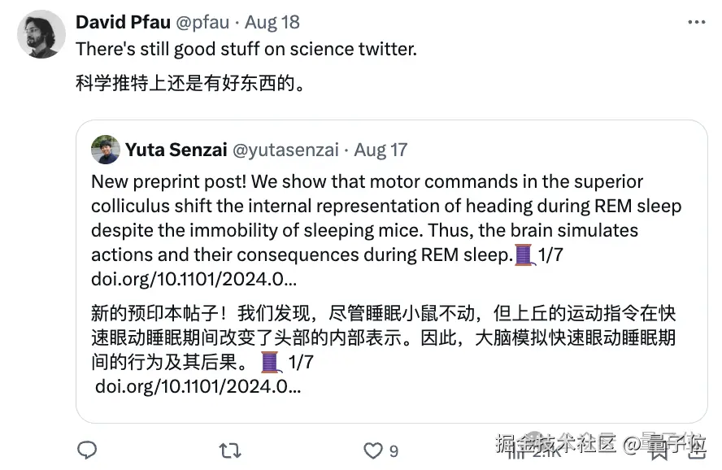Open Yuta Senzai's avatar in the quoted tweet

pos(106,150)
